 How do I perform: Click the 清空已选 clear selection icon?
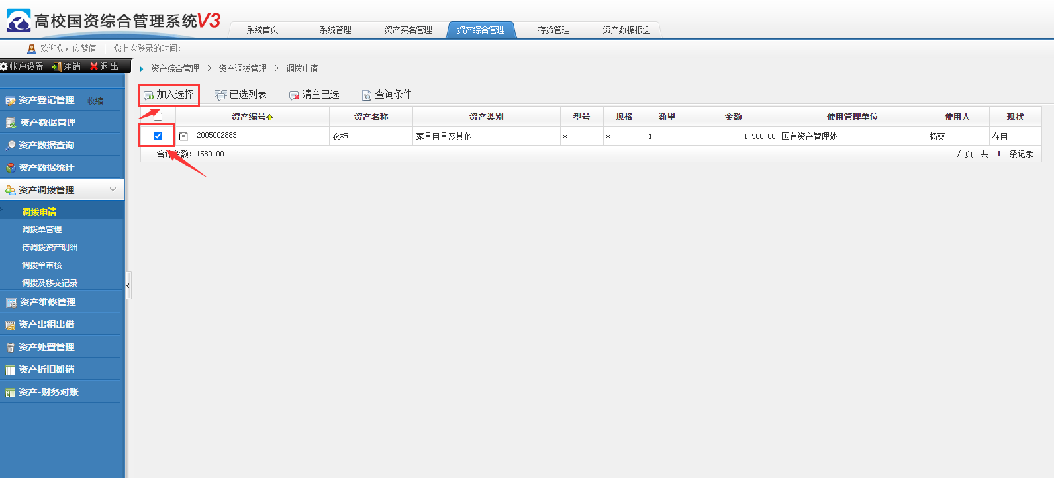tap(294, 95)
